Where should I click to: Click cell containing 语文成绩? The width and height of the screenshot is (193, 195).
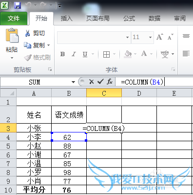pyautogui.click(x=69, y=115)
